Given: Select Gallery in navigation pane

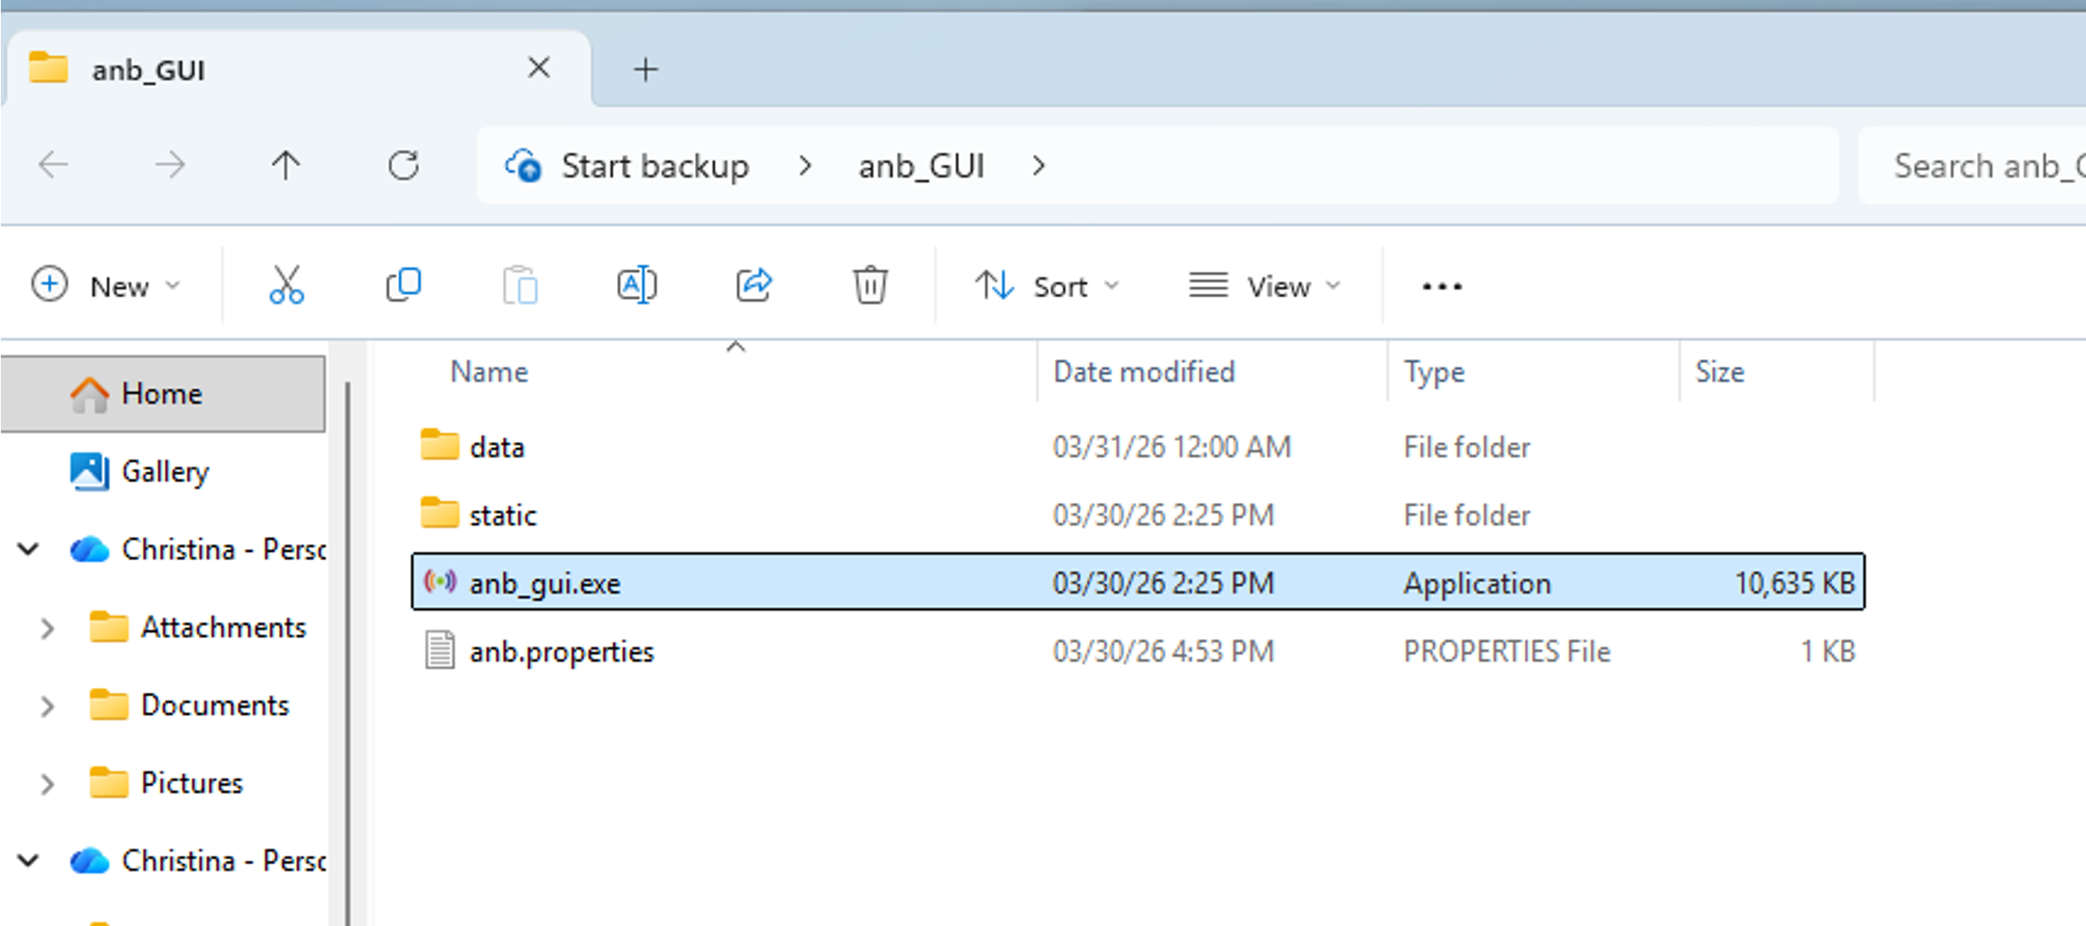Looking at the screenshot, I should pos(164,471).
